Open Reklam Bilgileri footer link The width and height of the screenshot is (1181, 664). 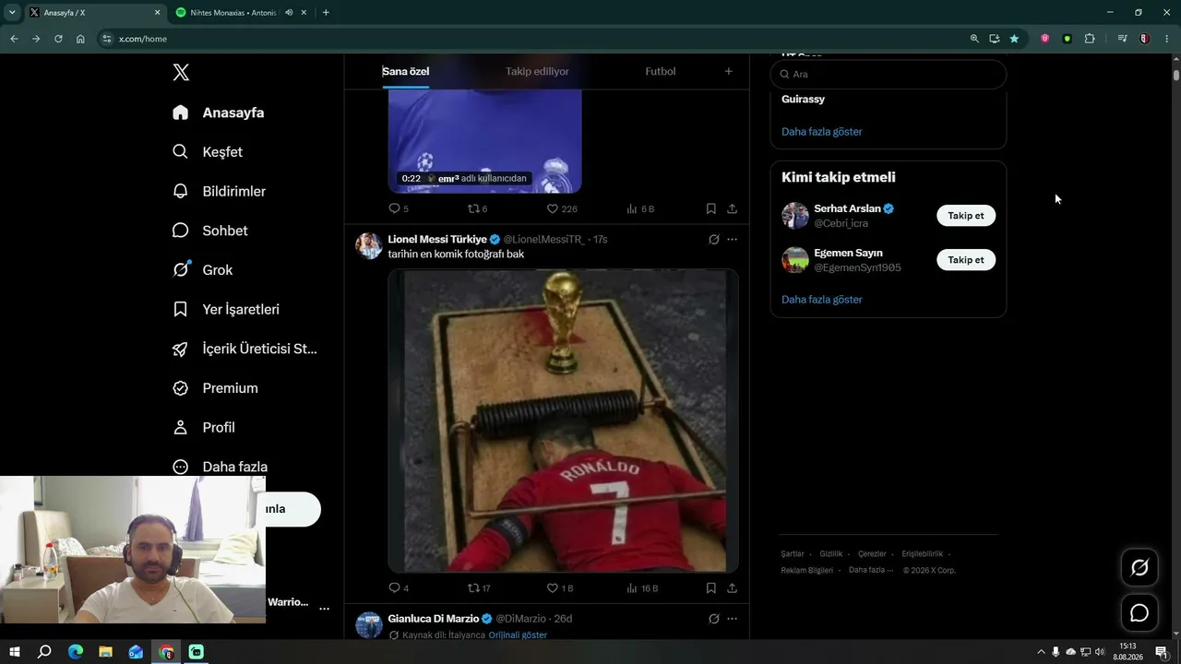coord(807,570)
